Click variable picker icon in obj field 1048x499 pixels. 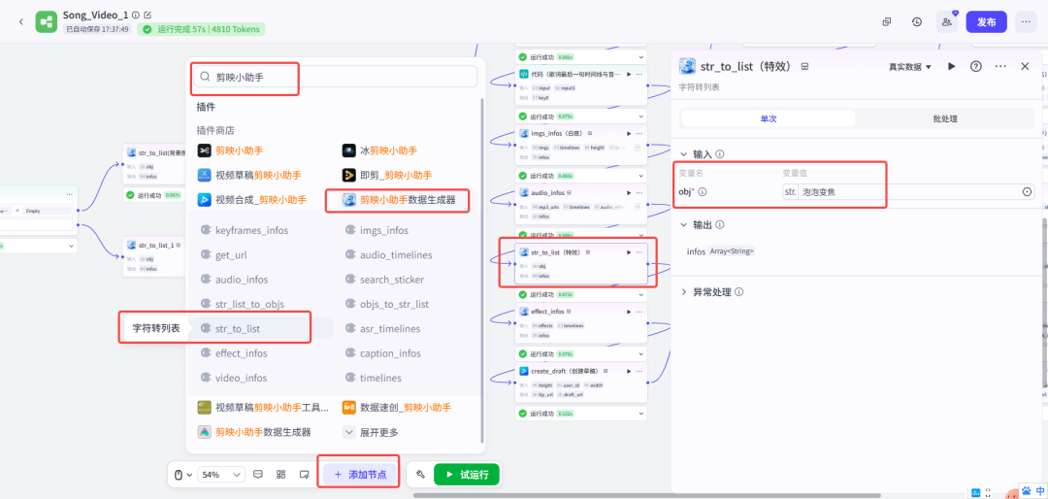1027,192
